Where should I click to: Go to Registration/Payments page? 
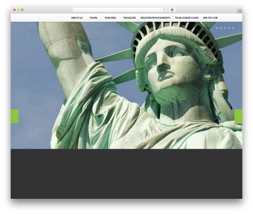(155, 18)
